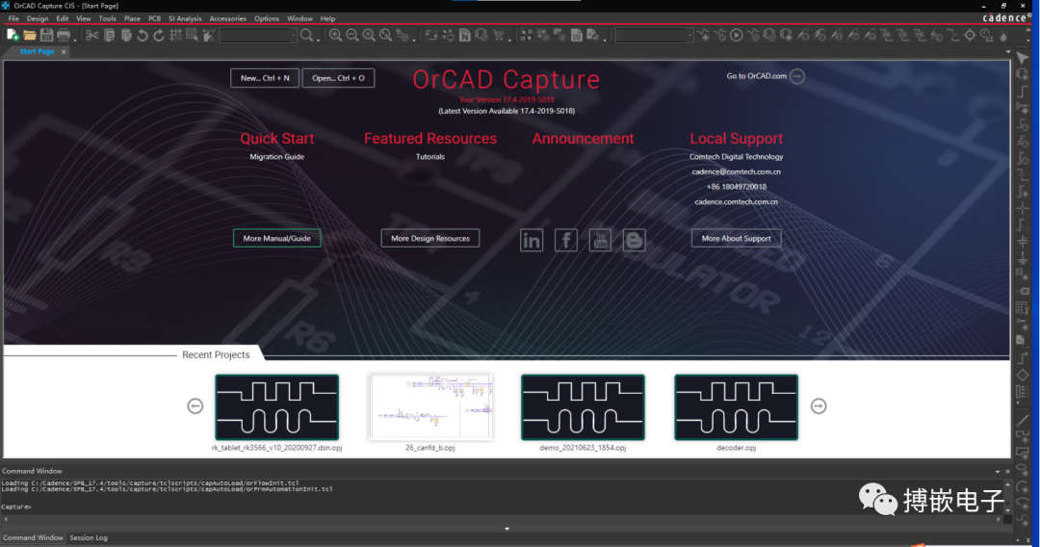Open the rk_tablet_rk3566_v10 recent project thumbnail
This screenshot has height=547, width=1040.
(x=276, y=407)
